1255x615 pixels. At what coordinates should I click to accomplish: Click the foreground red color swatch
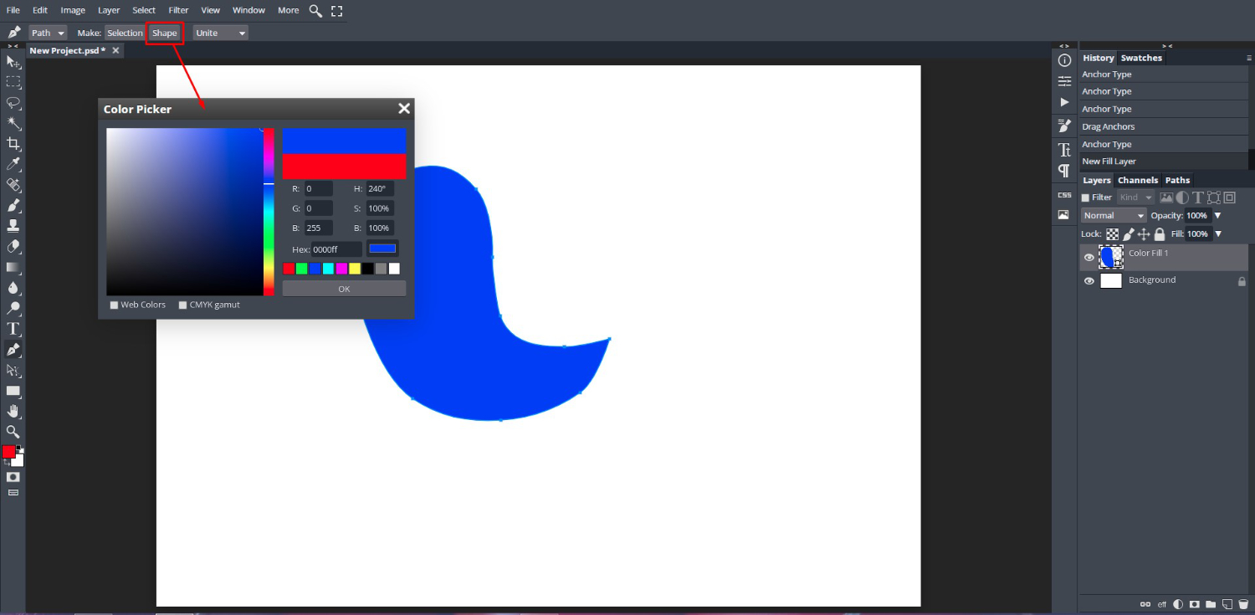coord(8,452)
